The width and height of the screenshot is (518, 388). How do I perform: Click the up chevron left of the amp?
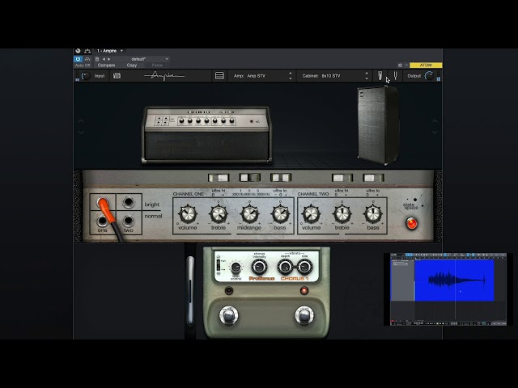click(81, 121)
